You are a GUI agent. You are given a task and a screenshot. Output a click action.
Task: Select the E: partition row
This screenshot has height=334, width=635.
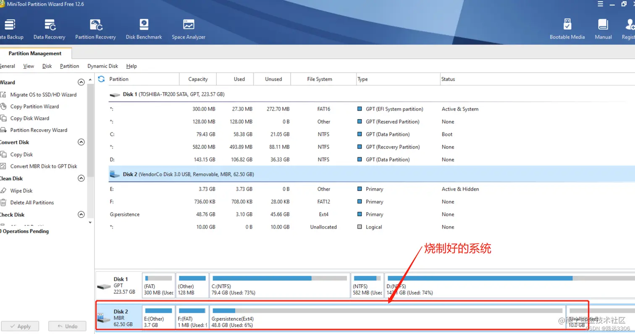coord(371,189)
